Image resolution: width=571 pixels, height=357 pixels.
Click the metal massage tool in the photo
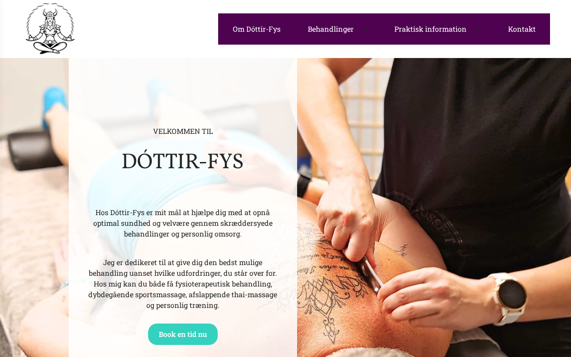click(x=372, y=274)
